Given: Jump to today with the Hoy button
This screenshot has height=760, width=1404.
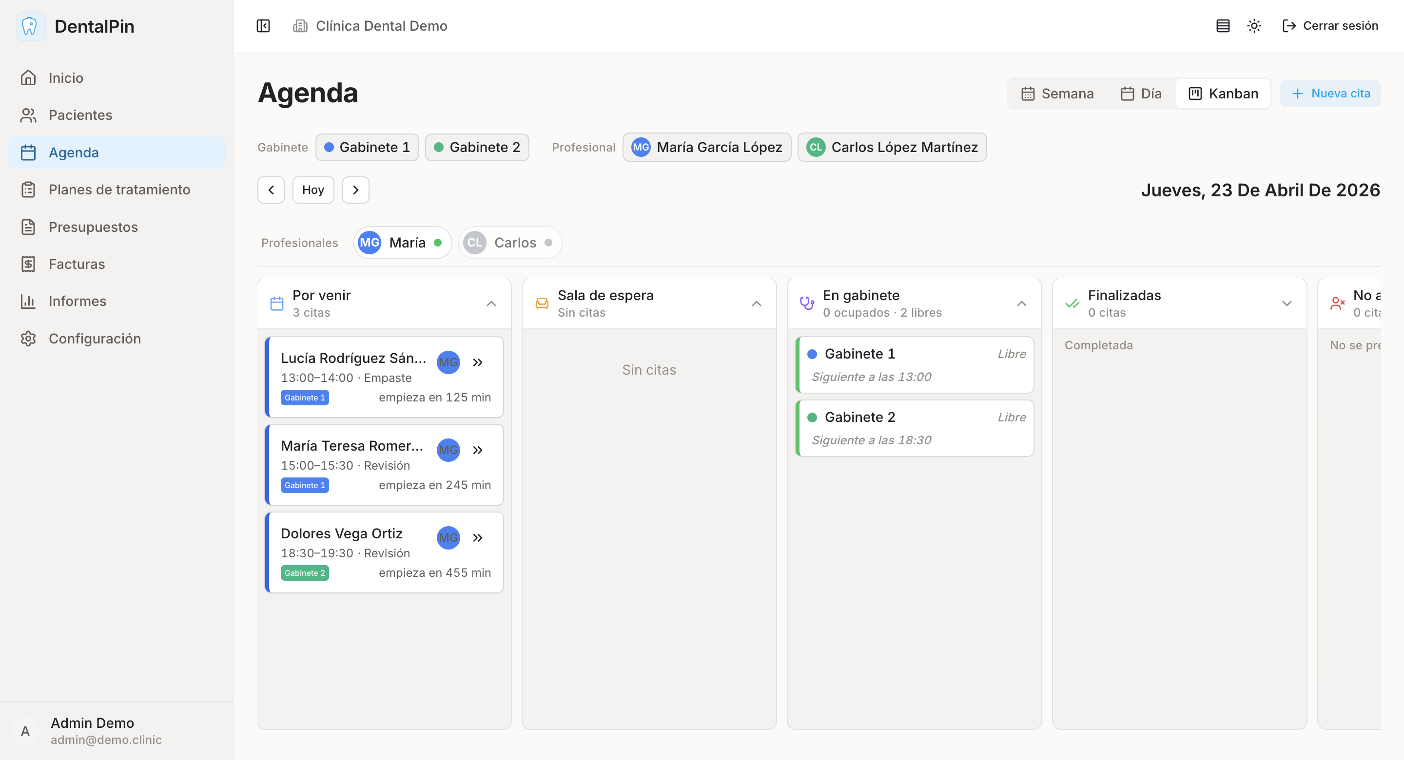Looking at the screenshot, I should pos(313,190).
